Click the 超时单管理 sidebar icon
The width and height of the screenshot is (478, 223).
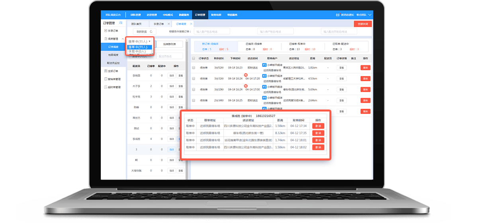[105, 87]
